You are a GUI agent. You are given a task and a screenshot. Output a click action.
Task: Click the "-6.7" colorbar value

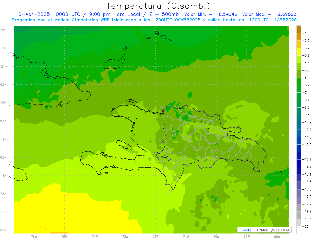tap(306, 85)
